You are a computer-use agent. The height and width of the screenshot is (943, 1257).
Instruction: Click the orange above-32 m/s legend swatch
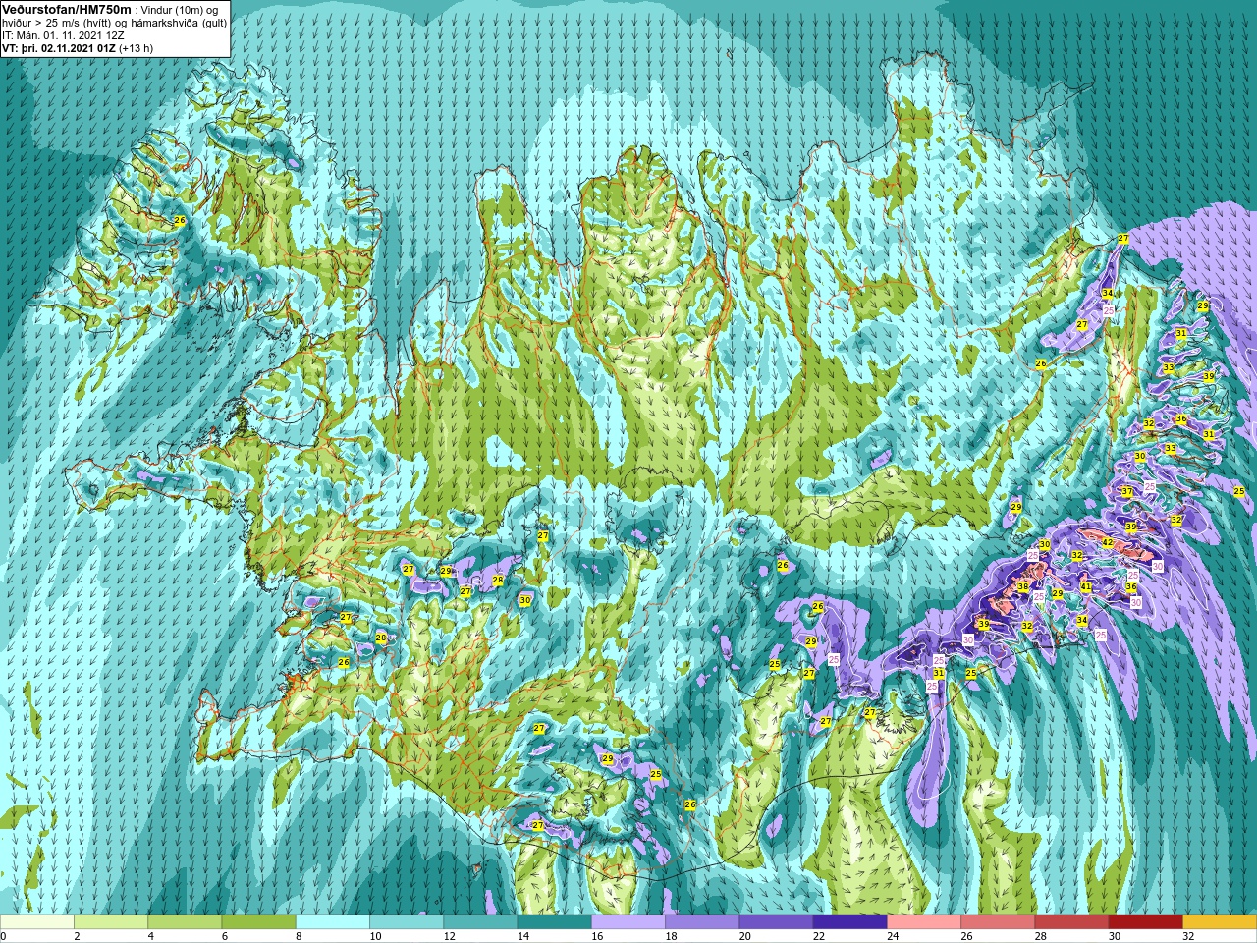[x=1220, y=922]
